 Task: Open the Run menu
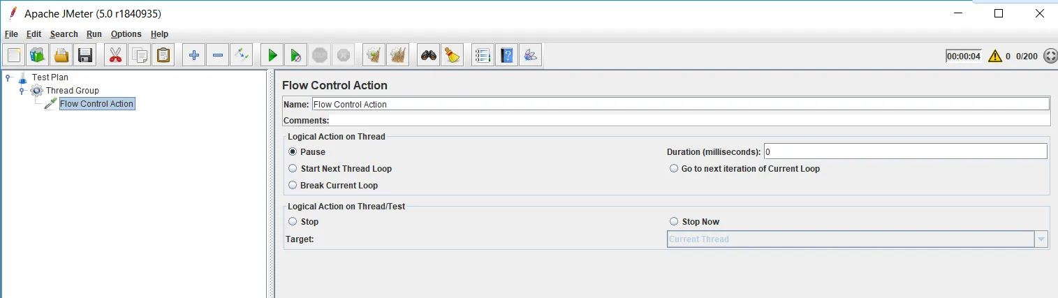pyautogui.click(x=94, y=33)
